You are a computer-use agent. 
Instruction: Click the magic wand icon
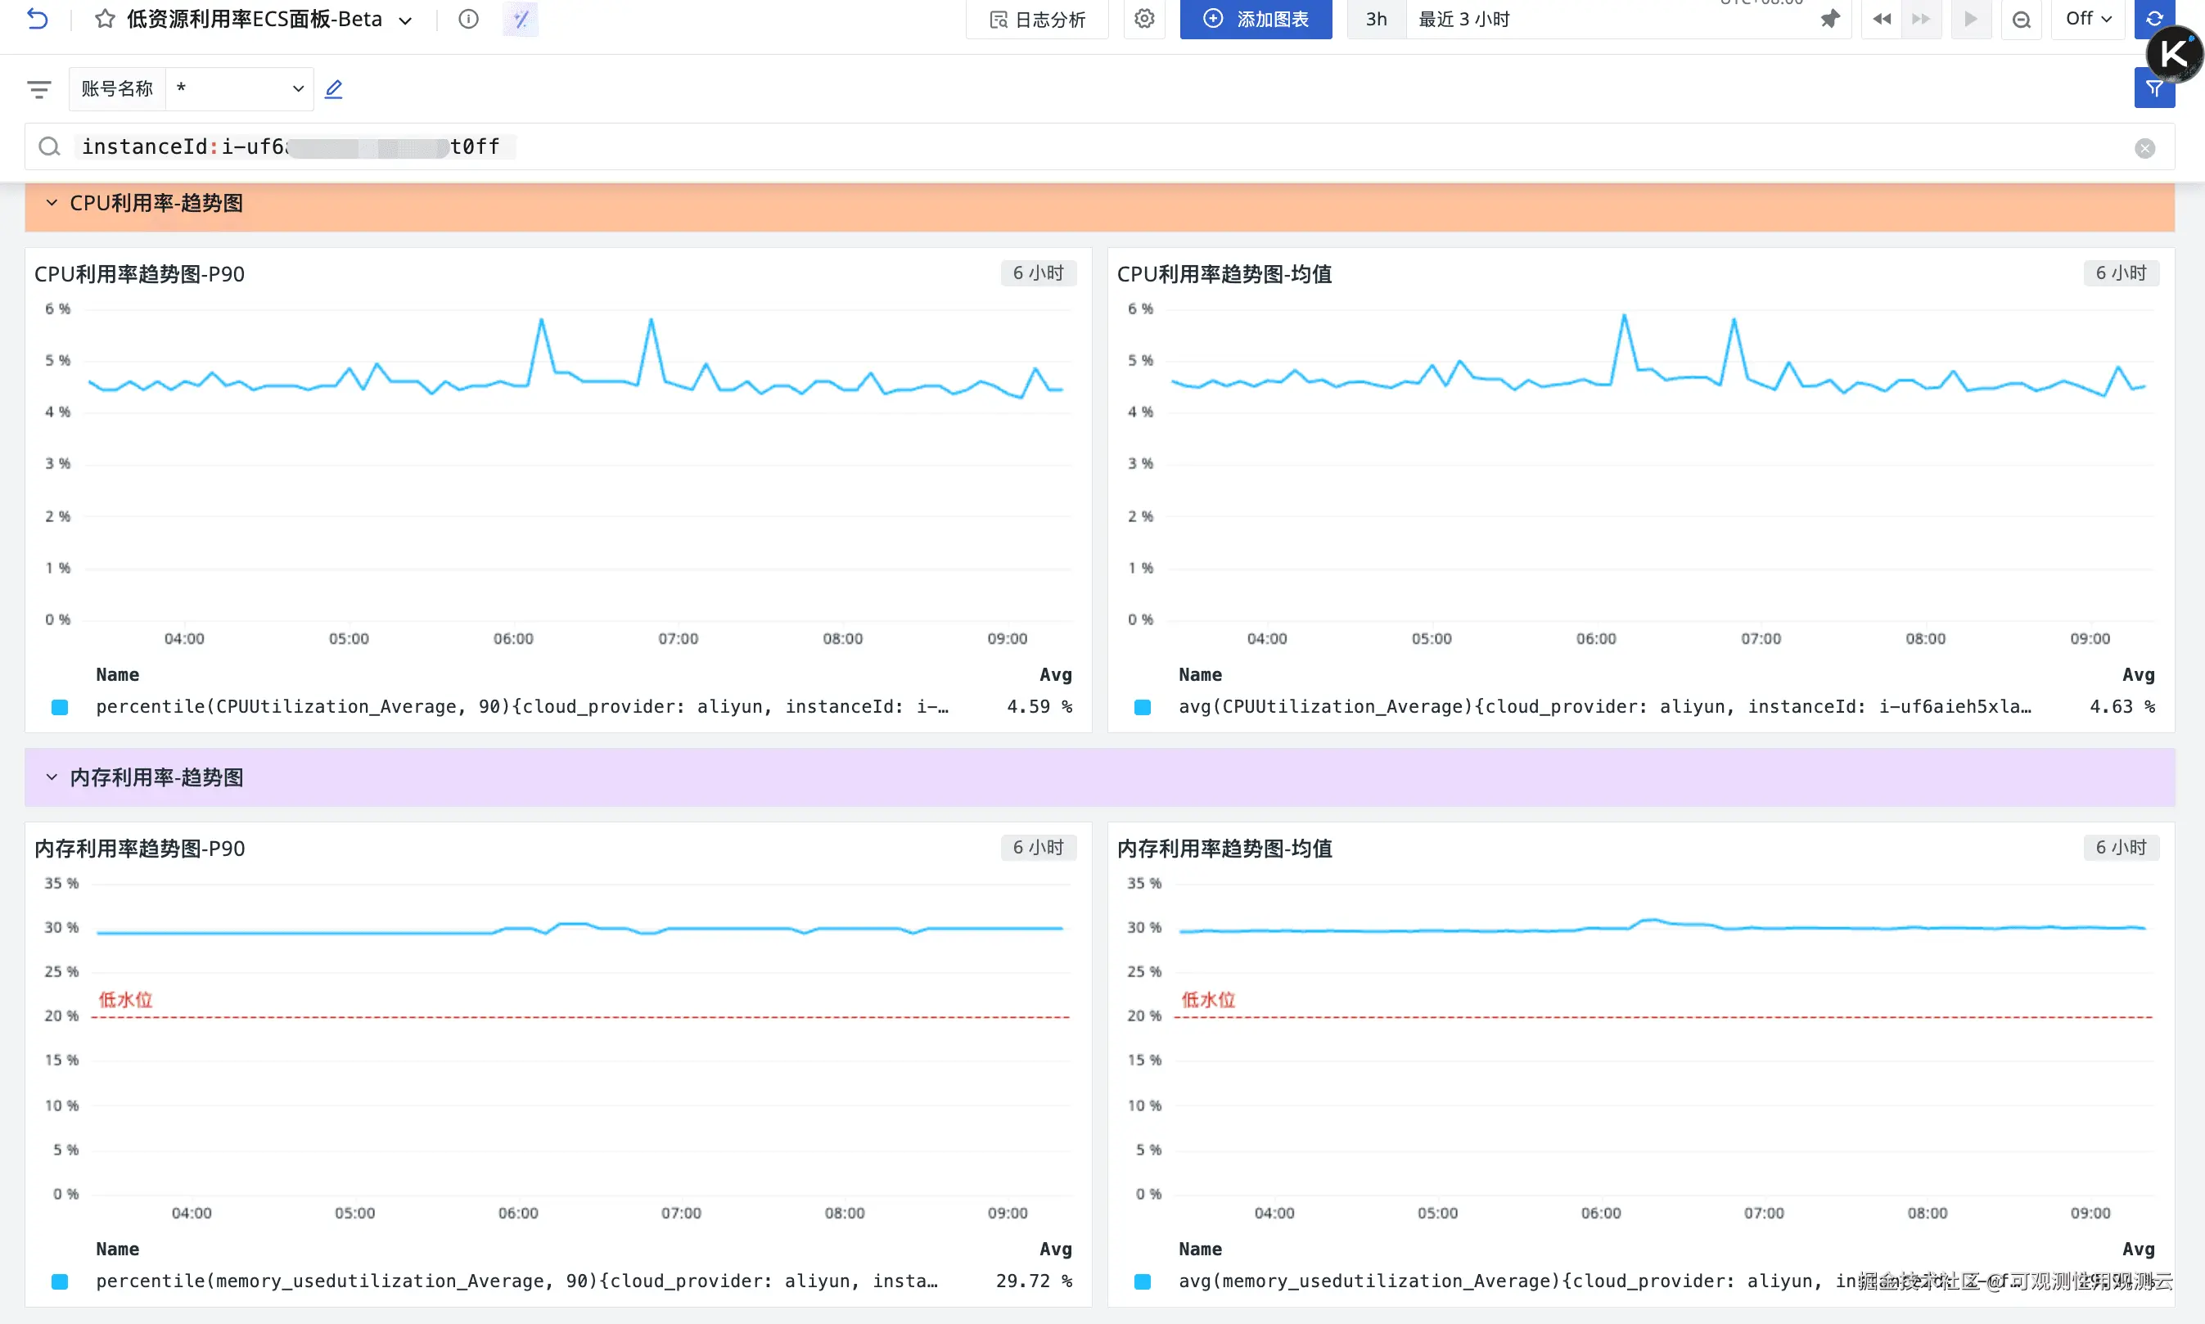coord(521,19)
